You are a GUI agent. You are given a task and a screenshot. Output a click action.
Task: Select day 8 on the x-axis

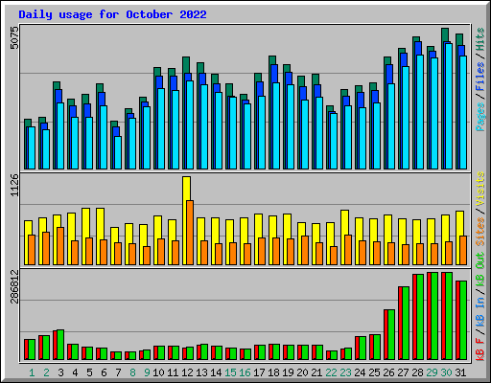[132, 372]
